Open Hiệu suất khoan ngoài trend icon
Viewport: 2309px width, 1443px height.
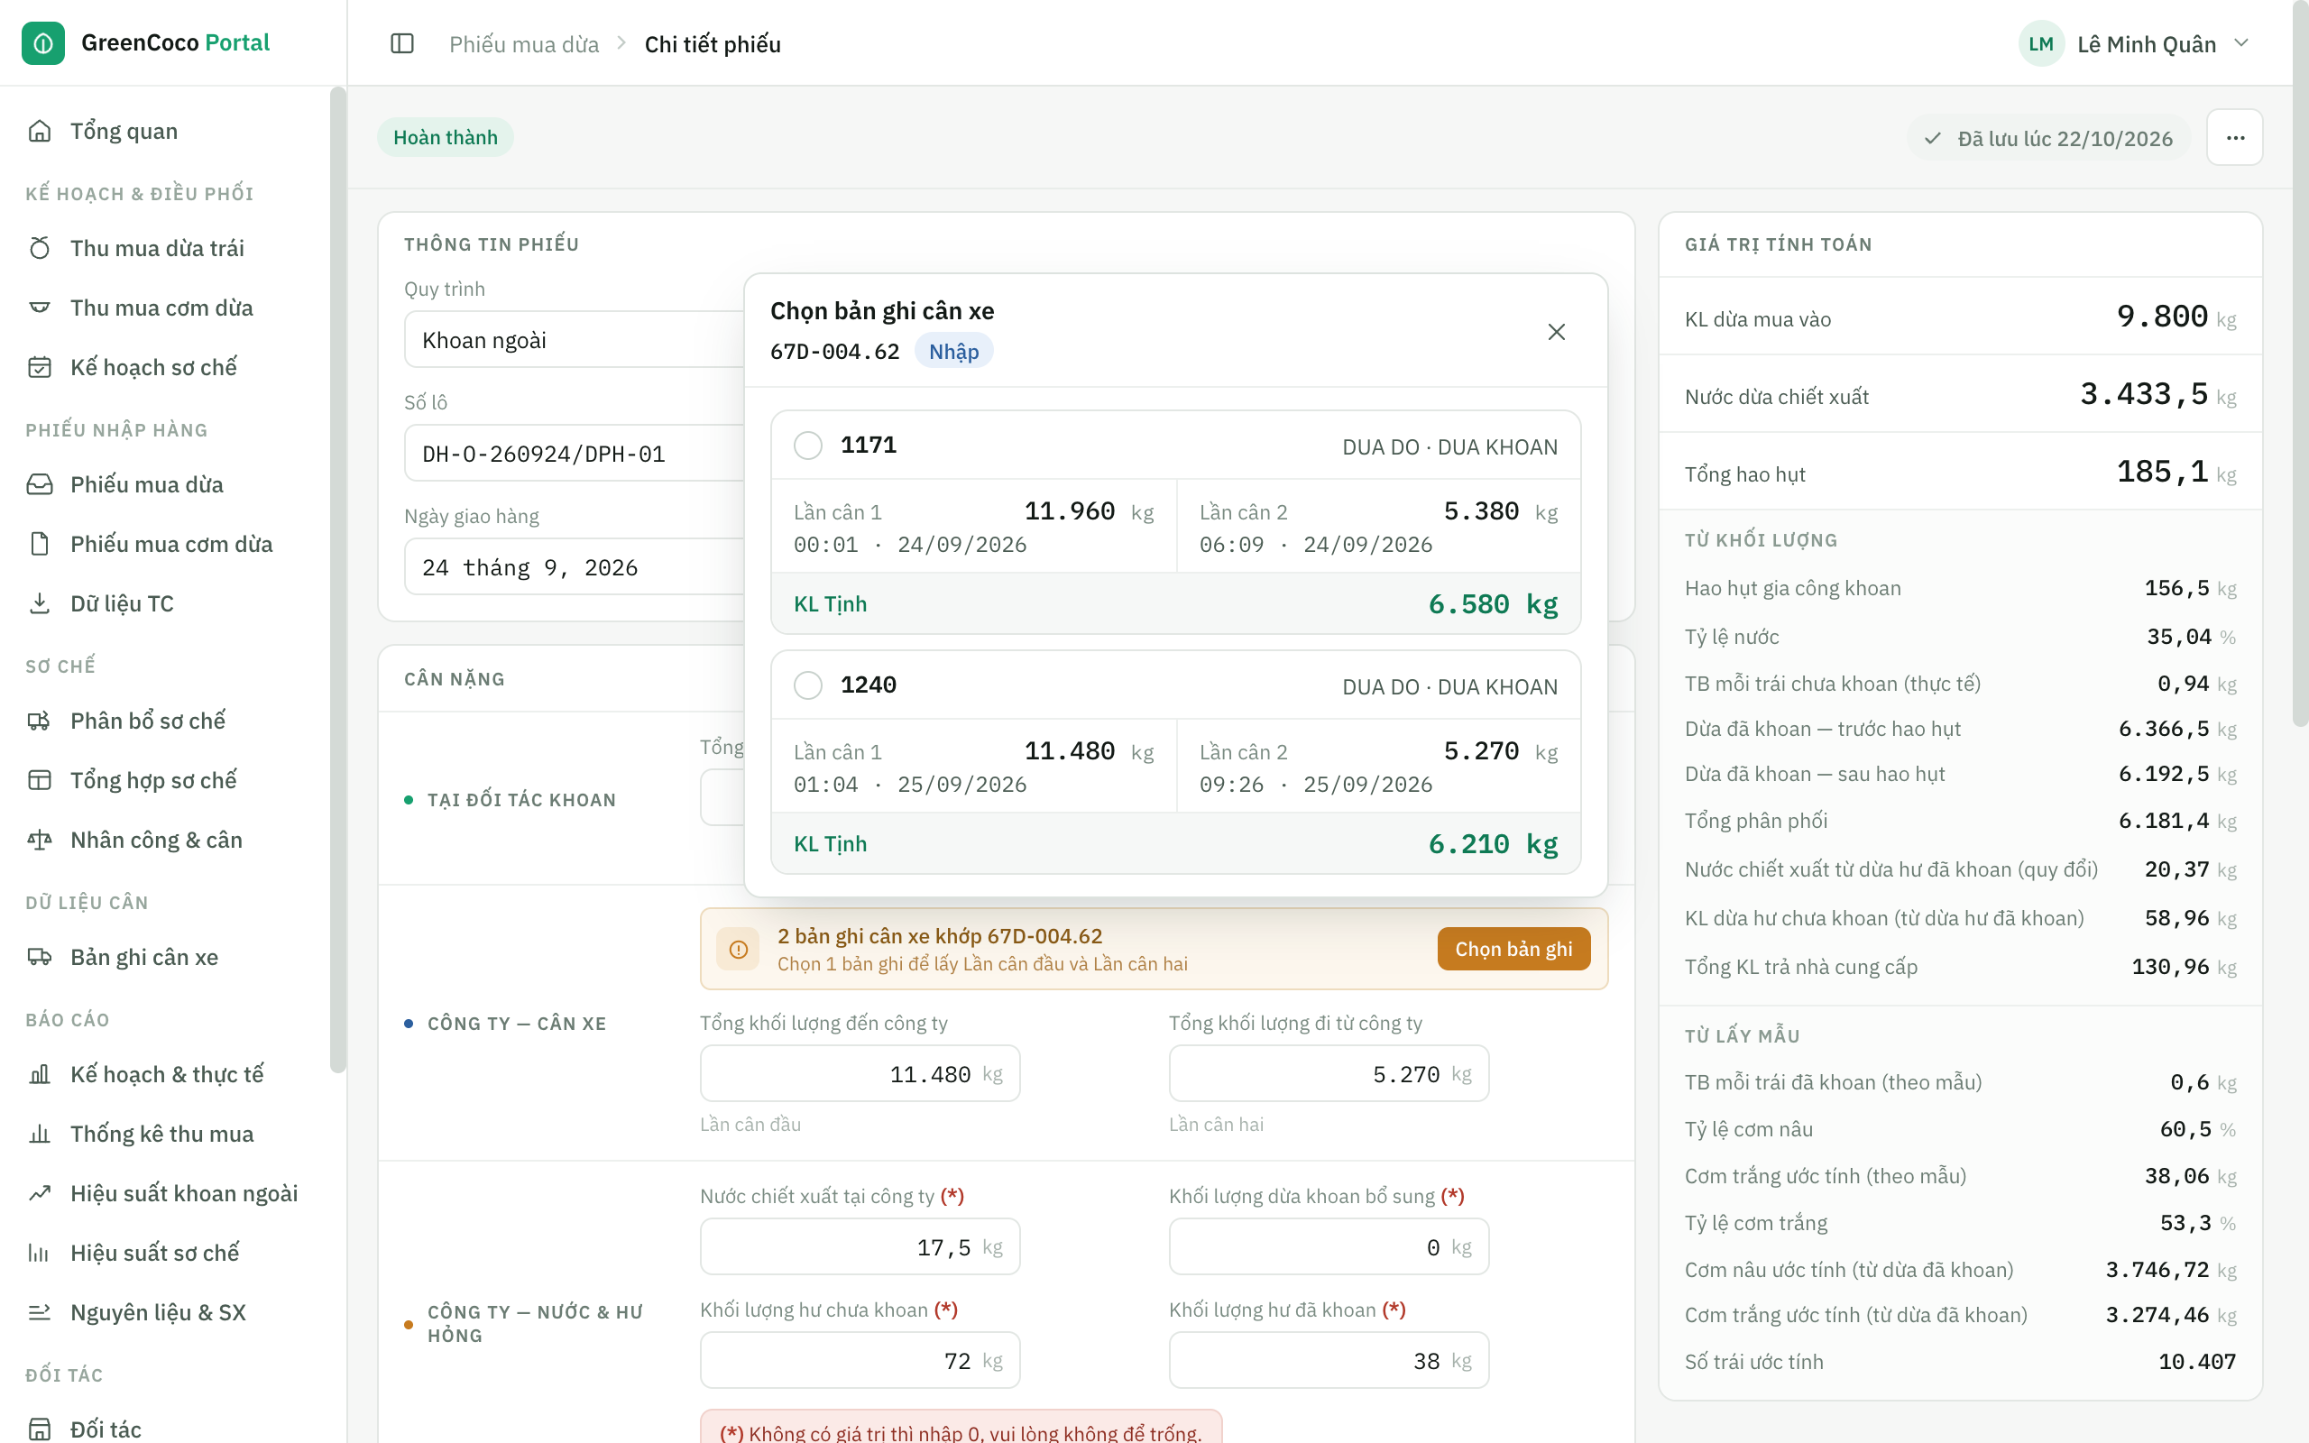coord(39,1193)
